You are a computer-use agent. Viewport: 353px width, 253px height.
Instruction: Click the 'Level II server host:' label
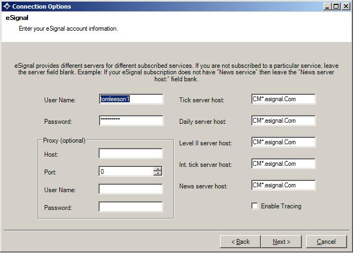[x=206, y=143]
